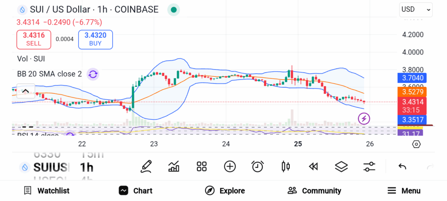Create an alert with alarm clock icon

(x=258, y=166)
